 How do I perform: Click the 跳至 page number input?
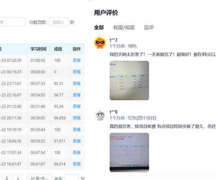click(71, 178)
